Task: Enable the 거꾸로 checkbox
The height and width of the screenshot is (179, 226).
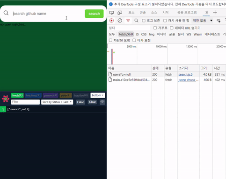Action: point(155,28)
